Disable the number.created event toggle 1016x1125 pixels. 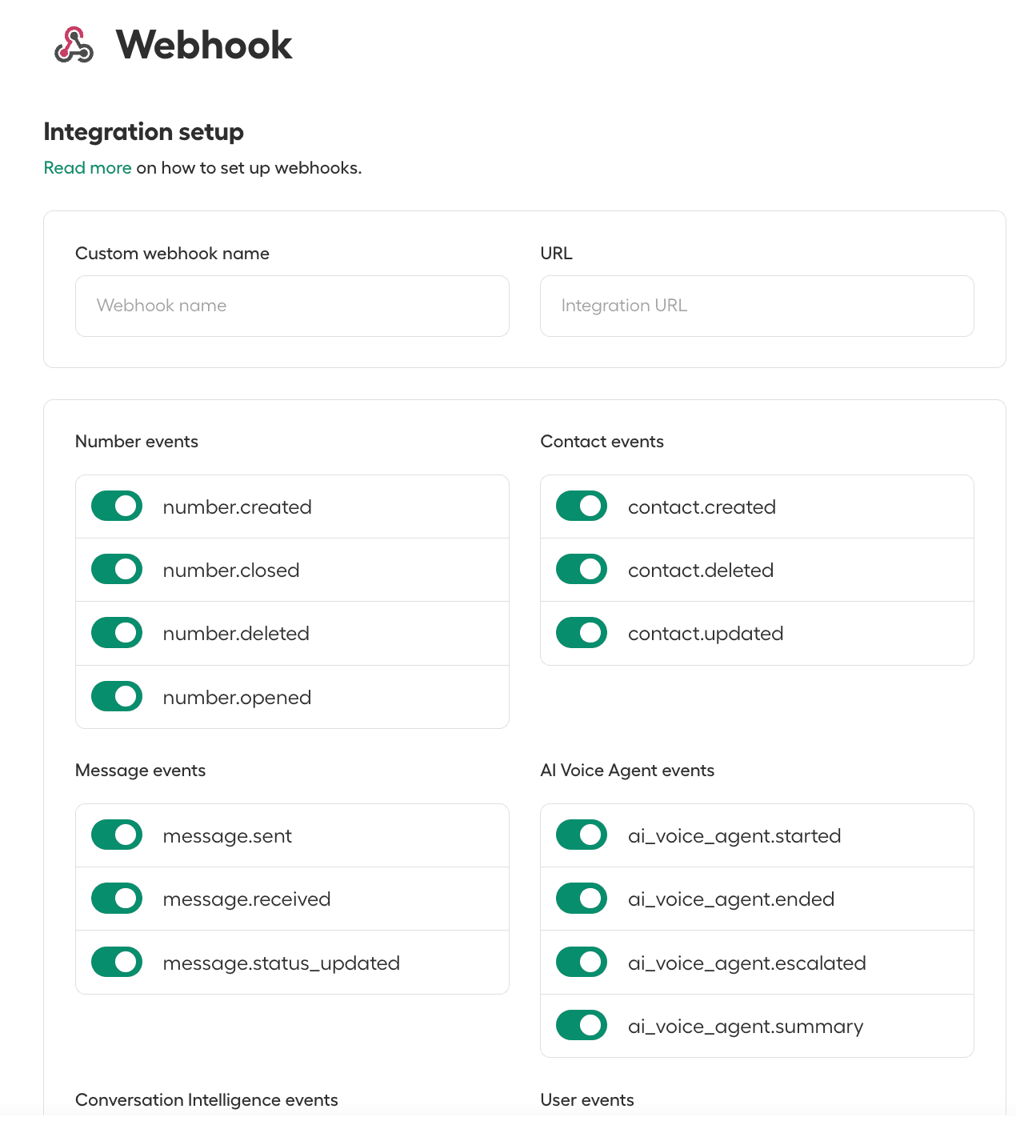tap(116, 506)
